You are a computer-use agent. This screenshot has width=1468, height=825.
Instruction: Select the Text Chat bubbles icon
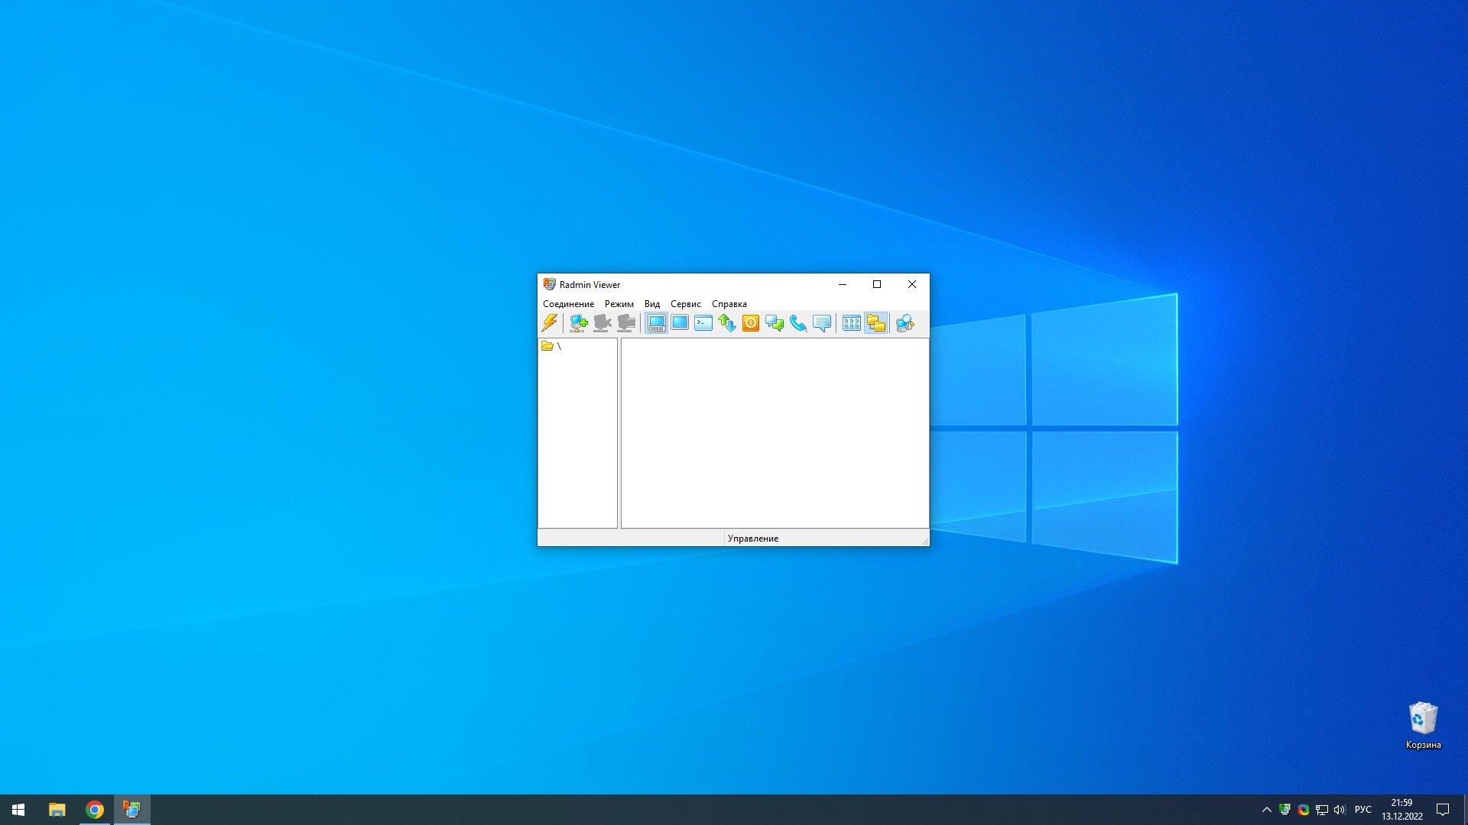[775, 323]
